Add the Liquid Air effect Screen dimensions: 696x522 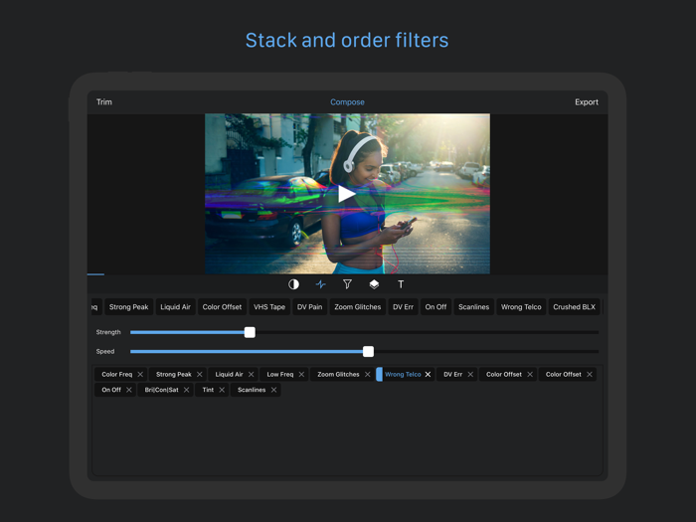175,307
